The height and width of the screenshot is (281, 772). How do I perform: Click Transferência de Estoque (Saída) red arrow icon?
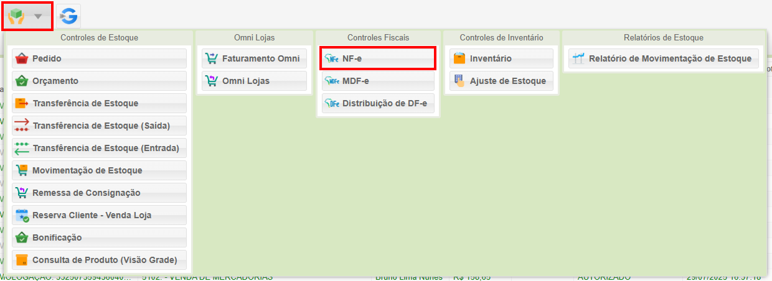click(x=22, y=126)
